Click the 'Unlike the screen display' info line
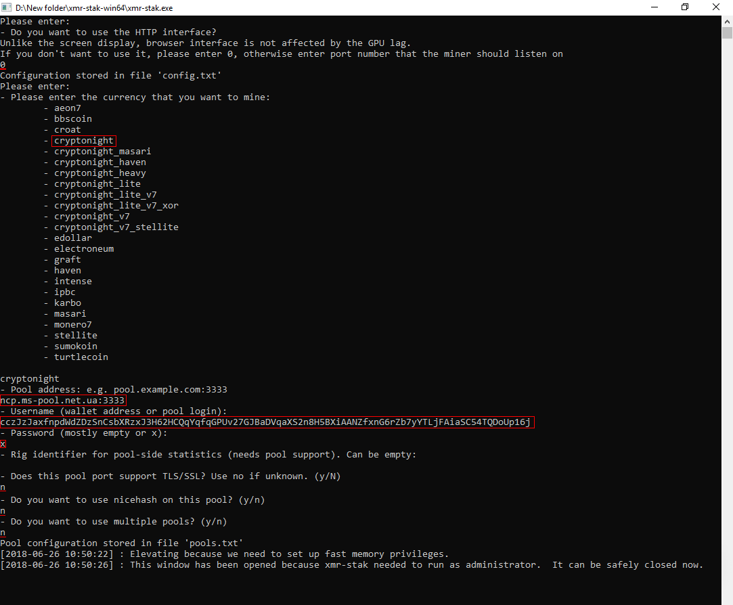This screenshot has height=605, width=733. 205,43
